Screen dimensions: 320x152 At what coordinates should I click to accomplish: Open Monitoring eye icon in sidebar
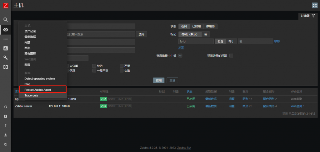click(6, 30)
